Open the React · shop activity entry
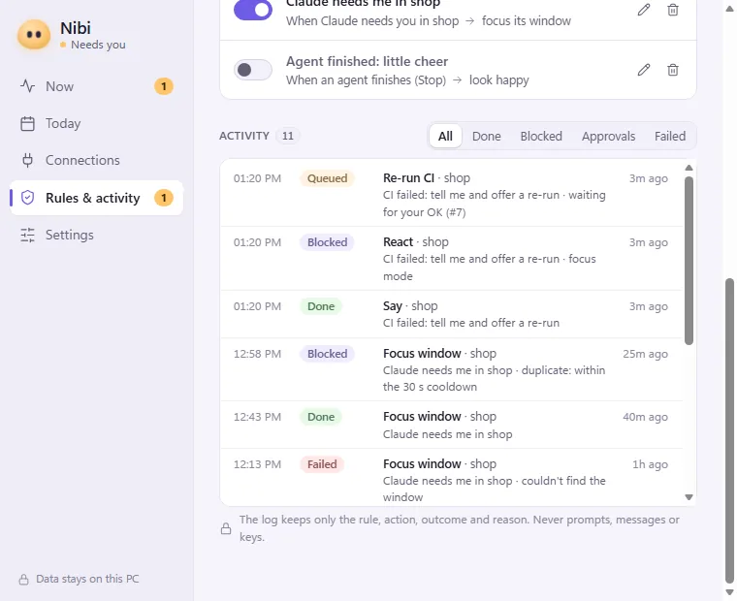This screenshot has height=601, width=737. pos(451,259)
